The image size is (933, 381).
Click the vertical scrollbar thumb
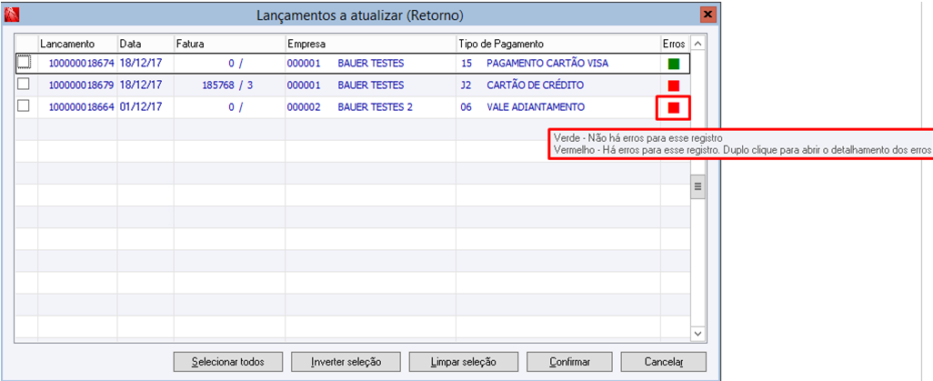pos(697,186)
